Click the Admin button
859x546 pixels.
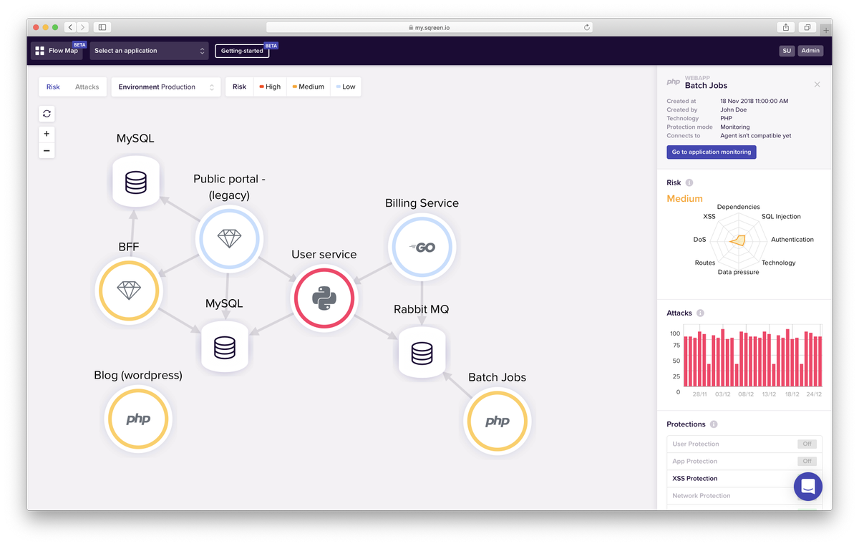pyautogui.click(x=810, y=51)
